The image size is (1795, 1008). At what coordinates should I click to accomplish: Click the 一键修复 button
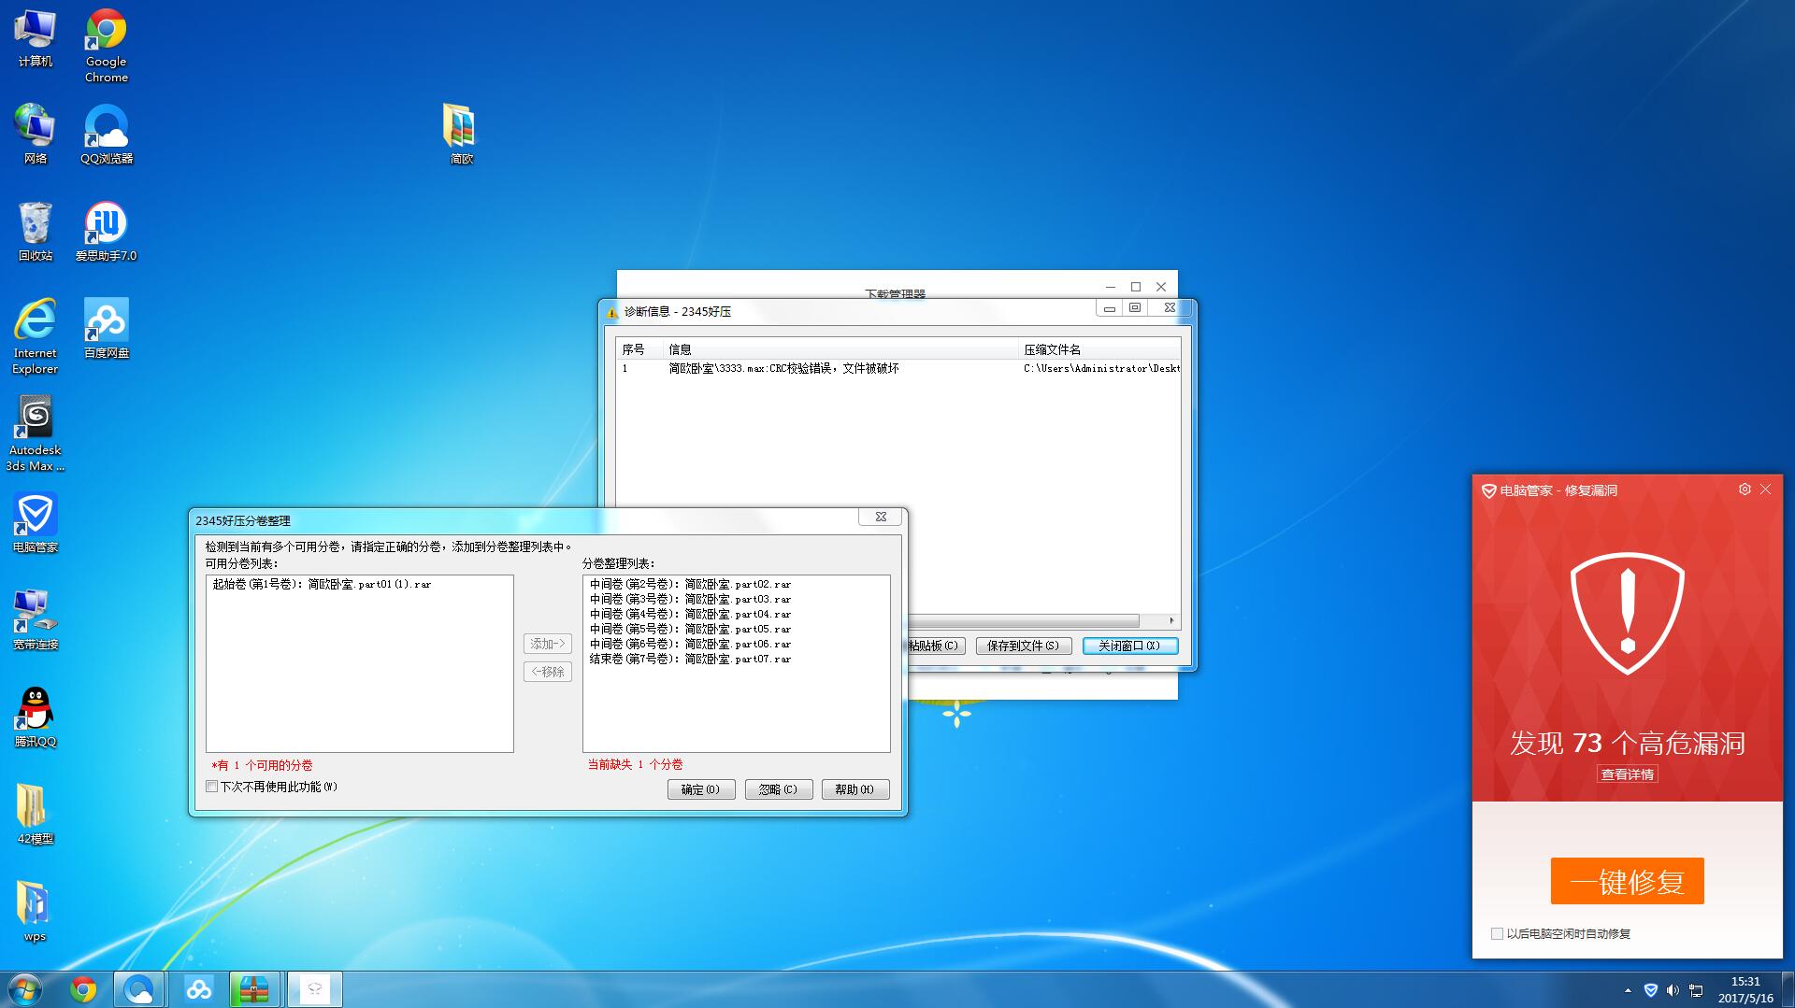click(1627, 881)
